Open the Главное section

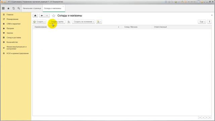tap(10, 14)
